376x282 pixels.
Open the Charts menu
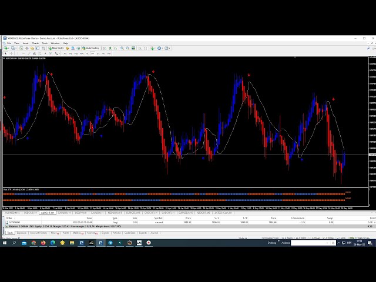click(35, 43)
